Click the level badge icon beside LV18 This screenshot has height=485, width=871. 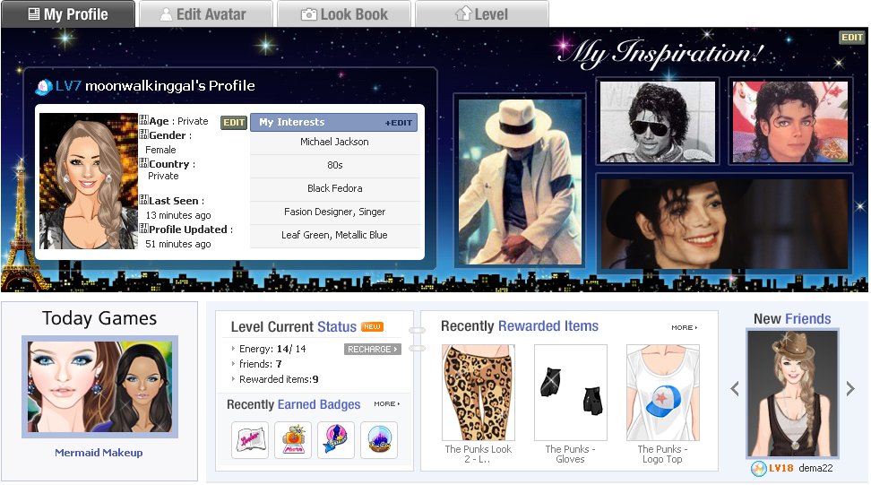(759, 469)
